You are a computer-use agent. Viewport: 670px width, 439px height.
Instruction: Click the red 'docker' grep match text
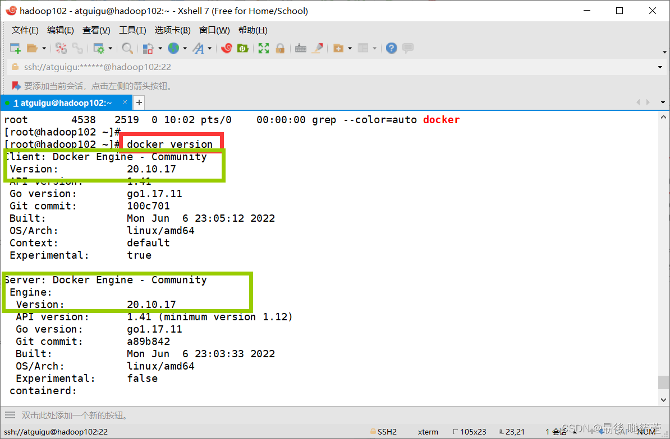click(442, 120)
